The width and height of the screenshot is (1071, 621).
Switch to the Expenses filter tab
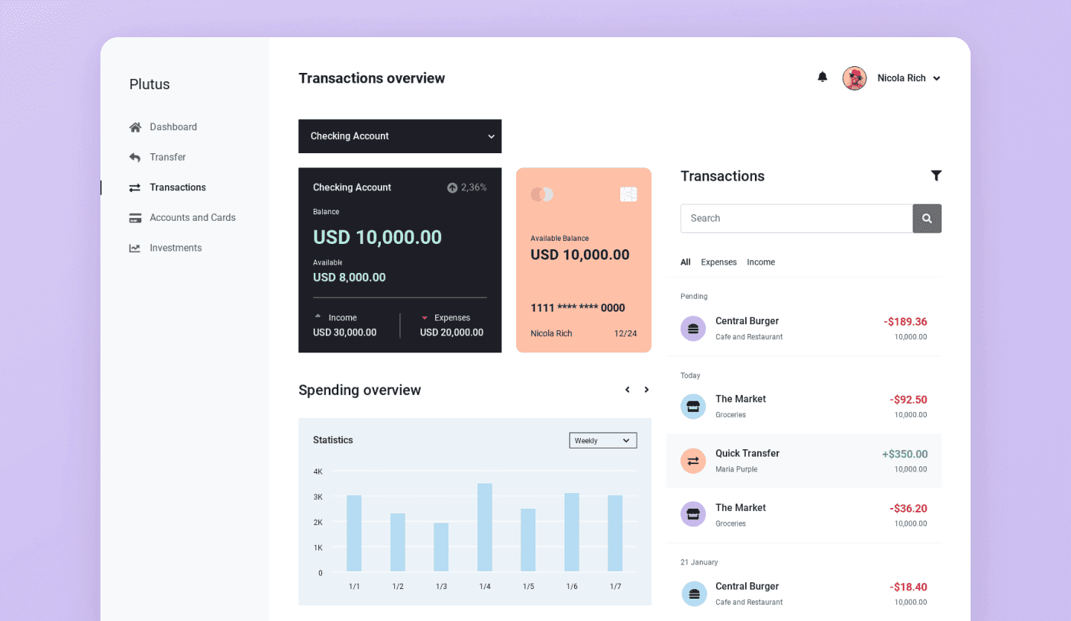click(x=718, y=263)
